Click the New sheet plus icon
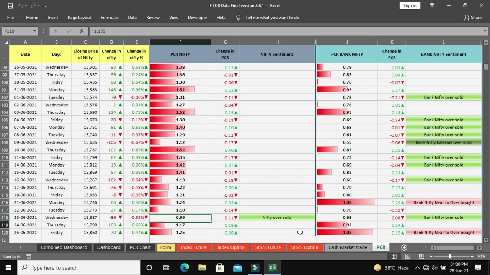The image size is (490, 275). click(404, 247)
